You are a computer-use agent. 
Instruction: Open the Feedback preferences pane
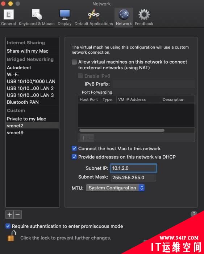tap(144, 17)
